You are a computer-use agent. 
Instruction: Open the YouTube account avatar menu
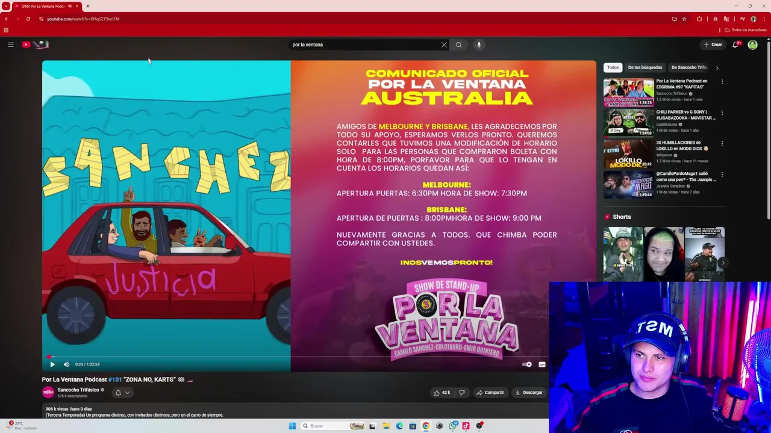(752, 45)
